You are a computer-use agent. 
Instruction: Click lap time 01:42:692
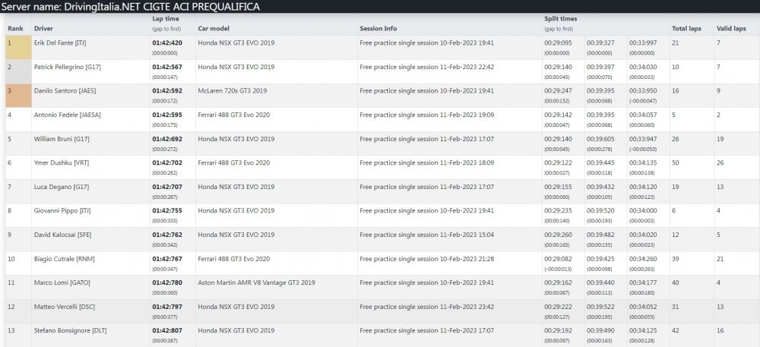[167, 140]
